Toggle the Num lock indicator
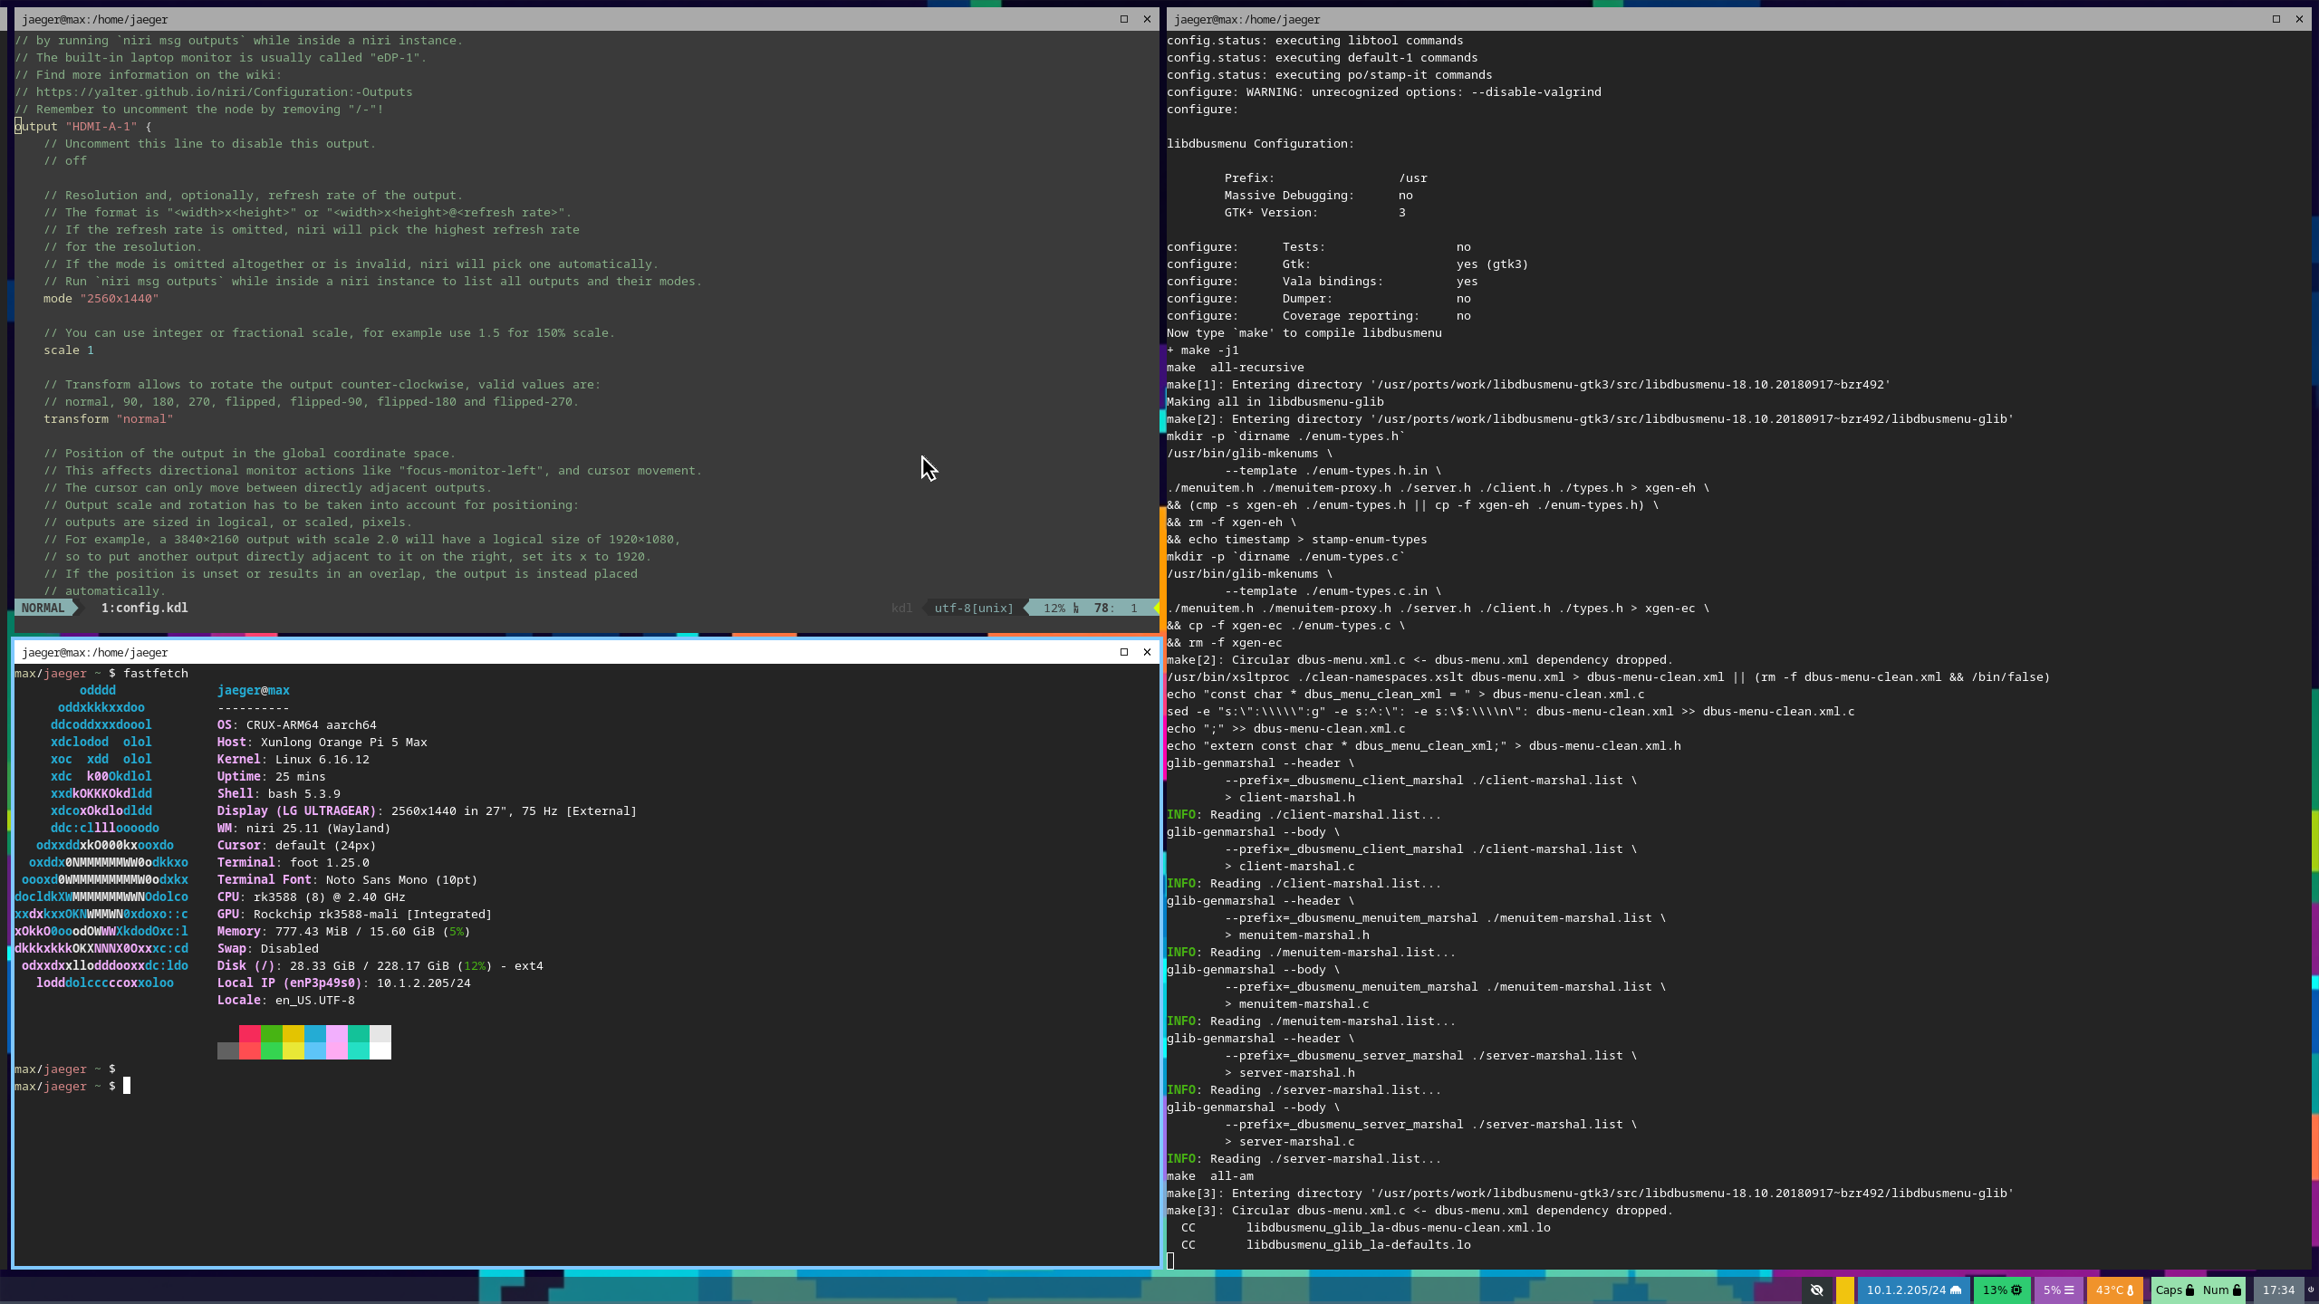 pos(2221,1290)
